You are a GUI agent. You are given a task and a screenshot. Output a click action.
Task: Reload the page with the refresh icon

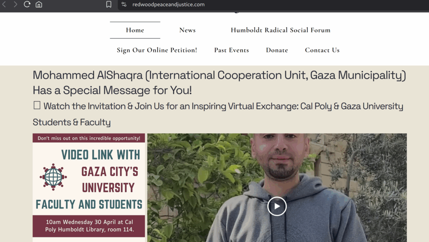click(x=27, y=4)
